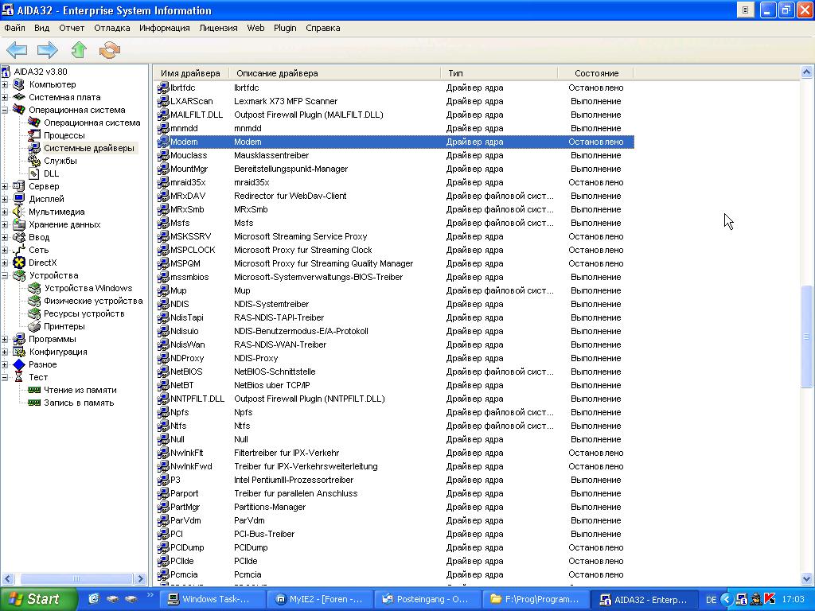Image resolution: width=815 pixels, height=611 pixels.
Task: Click the list scroll-down arrow
Action: click(806, 578)
